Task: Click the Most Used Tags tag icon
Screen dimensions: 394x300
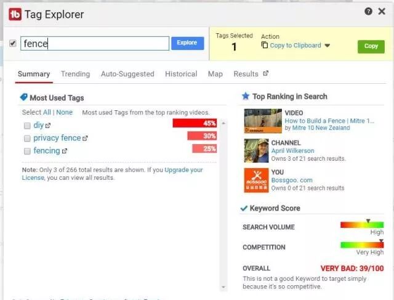Action: [x=23, y=97]
